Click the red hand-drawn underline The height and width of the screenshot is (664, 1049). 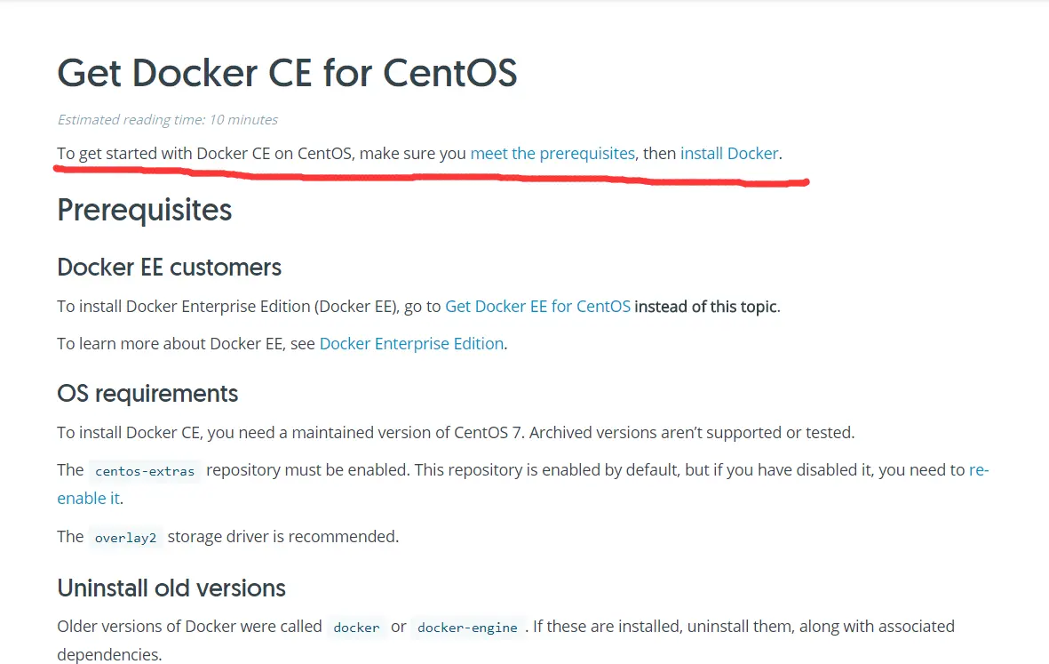(426, 178)
